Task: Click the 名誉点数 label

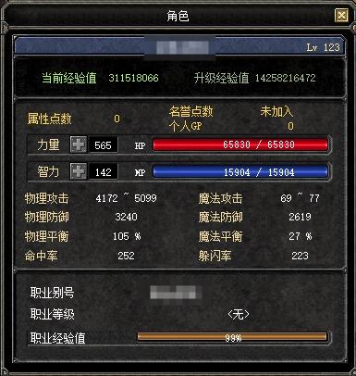Action: 190,111
